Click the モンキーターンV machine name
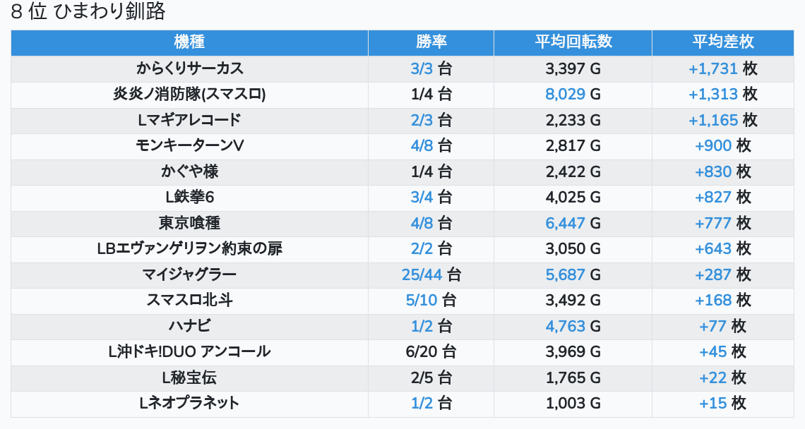805x429 pixels. click(x=189, y=146)
